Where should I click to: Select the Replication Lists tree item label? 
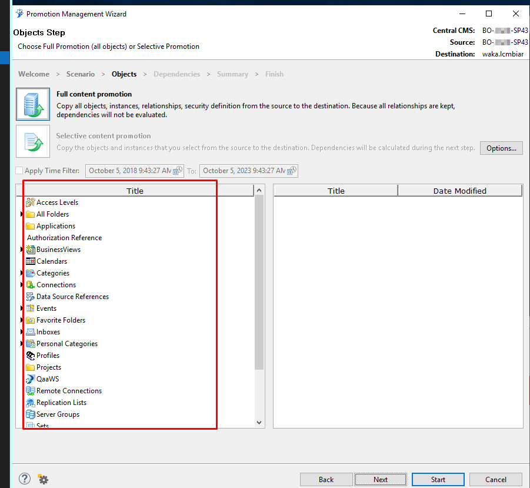pos(62,403)
